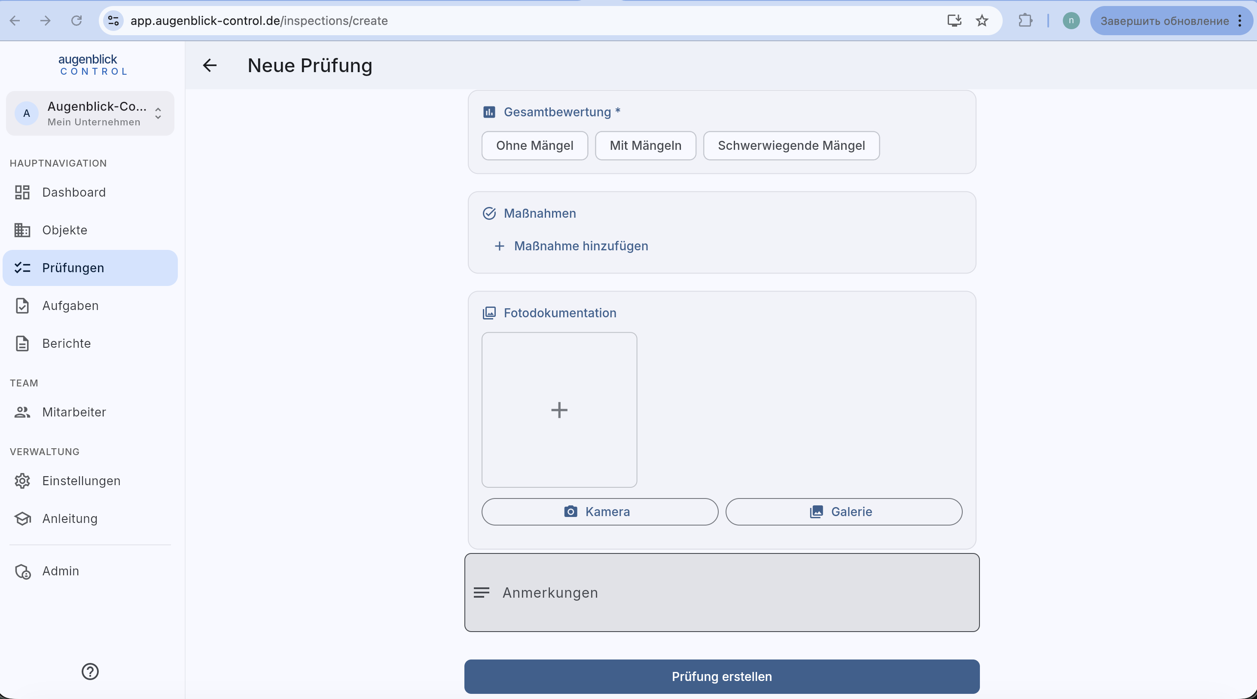Expand the Augenblick-Co... company switcher
1257x699 pixels.
[x=90, y=113]
